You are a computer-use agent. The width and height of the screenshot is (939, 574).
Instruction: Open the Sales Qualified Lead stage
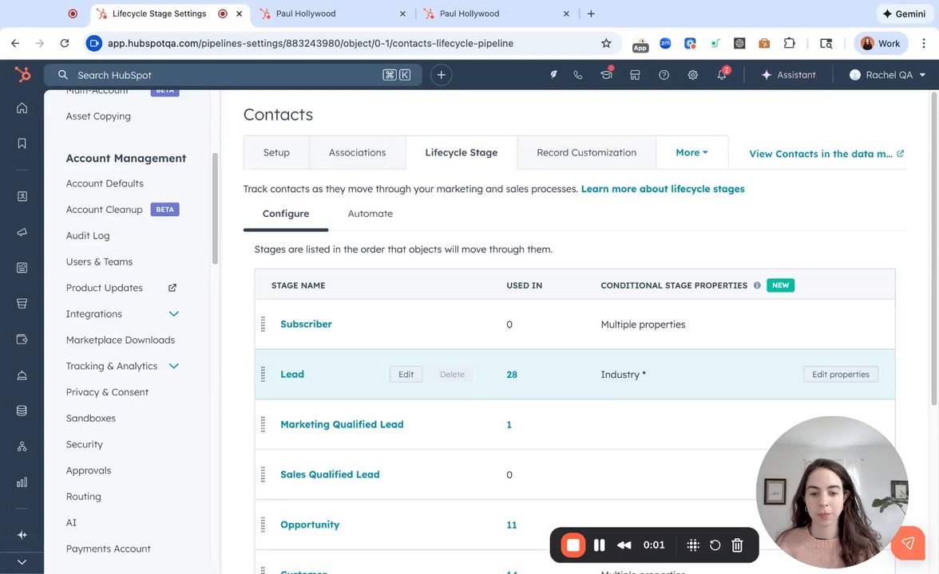click(330, 475)
